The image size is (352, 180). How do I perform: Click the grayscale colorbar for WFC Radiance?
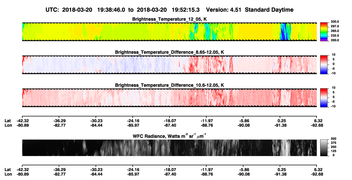pos(324,148)
